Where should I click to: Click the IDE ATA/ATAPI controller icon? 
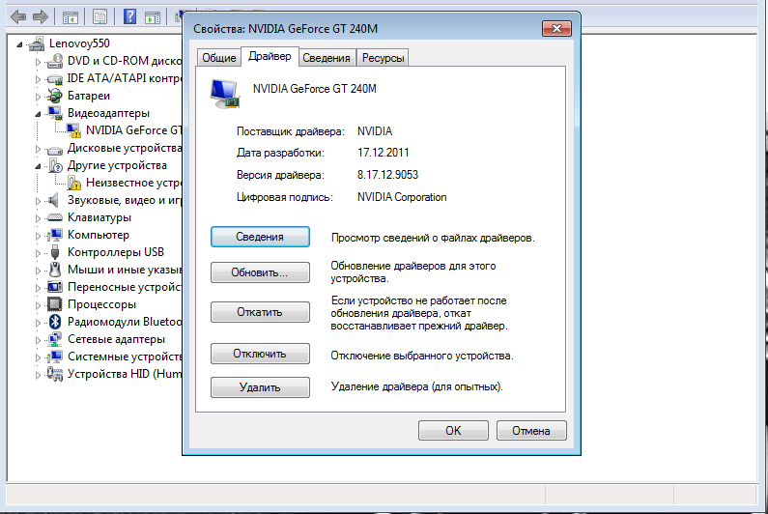pos(55,78)
